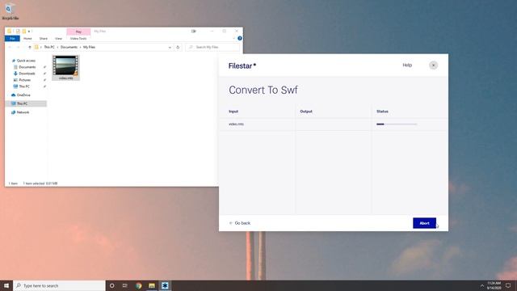Open the Share ribbon tab
517x291 pixels.
(43, 39)
